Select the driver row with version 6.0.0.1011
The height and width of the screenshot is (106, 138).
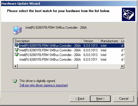[x=69, y=60]
